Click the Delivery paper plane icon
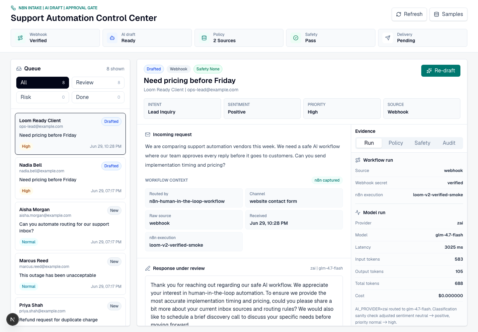The height and width of the screenshot is (332, 478). click(388, 38)
